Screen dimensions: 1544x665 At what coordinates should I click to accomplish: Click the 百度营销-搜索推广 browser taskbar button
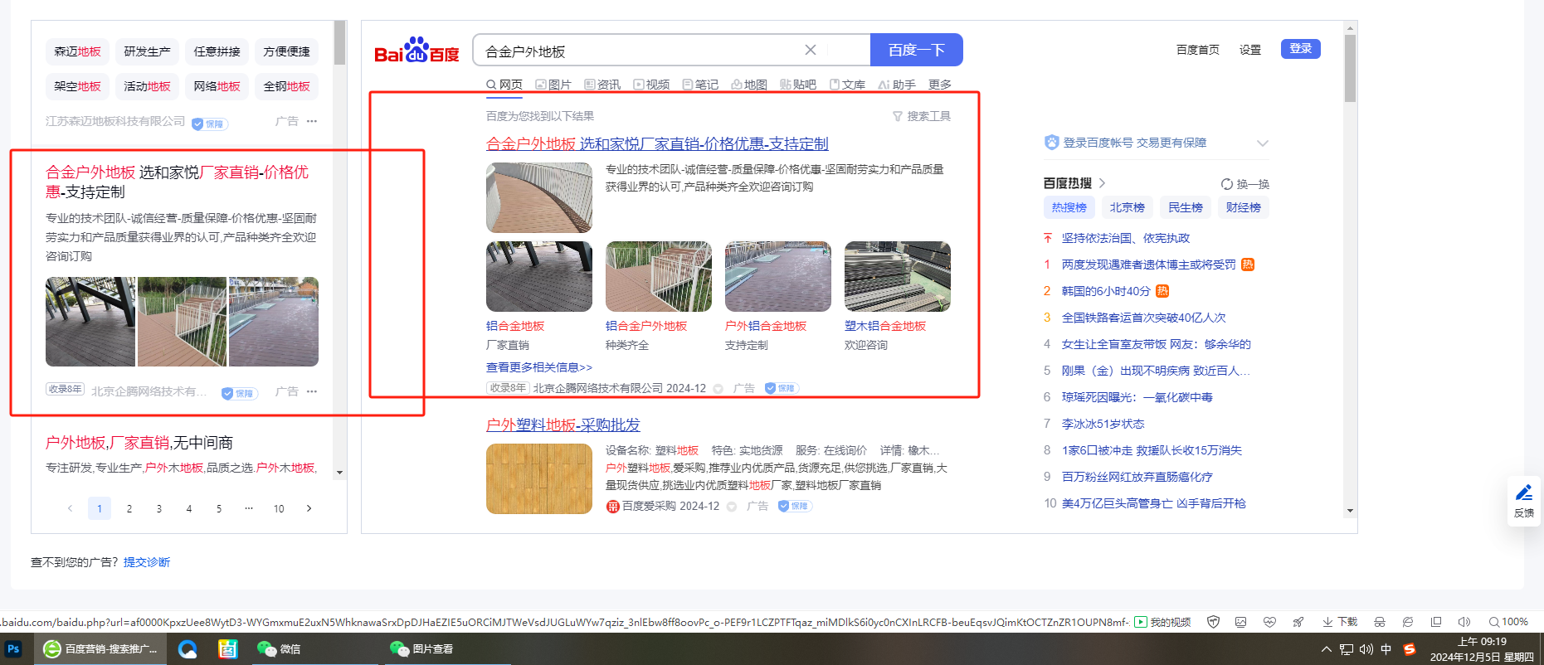pyautogui.click(x=100, y=649)
